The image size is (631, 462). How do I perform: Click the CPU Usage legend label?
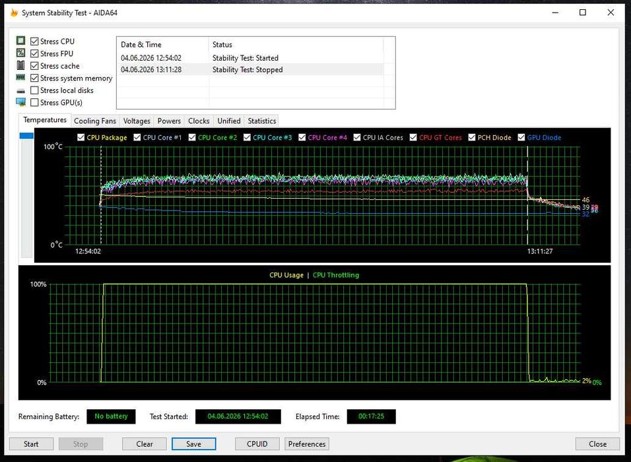(286, 275)
